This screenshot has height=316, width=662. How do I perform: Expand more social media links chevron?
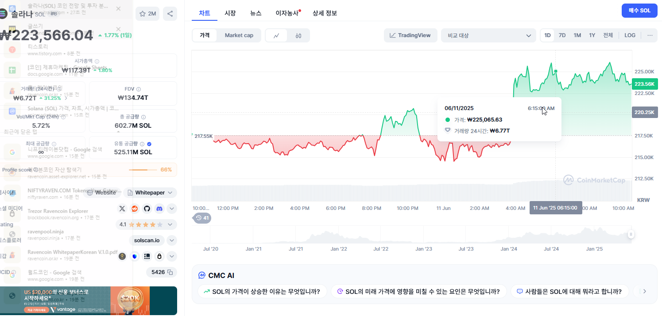click(172, 208)
